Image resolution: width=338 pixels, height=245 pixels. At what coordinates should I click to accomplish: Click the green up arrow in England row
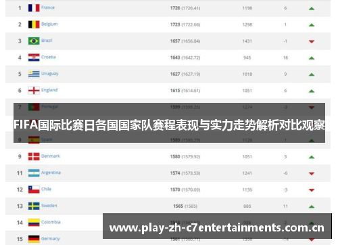(312, 91)
